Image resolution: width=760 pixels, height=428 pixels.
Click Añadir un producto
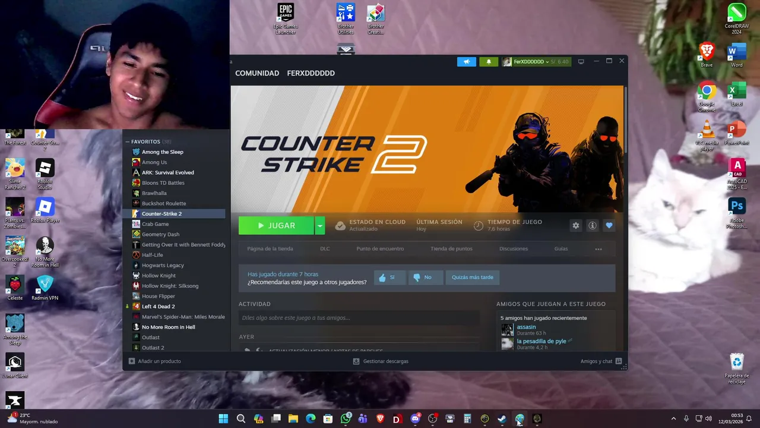(x=155, y=361)
